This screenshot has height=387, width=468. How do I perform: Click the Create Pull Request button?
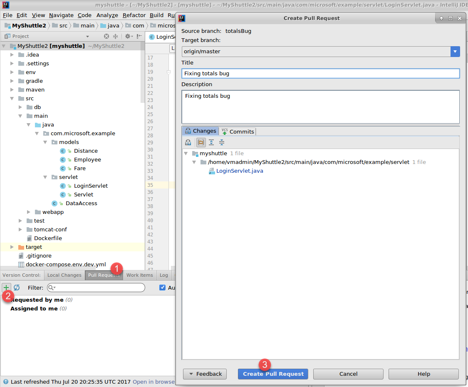(272, 374)
